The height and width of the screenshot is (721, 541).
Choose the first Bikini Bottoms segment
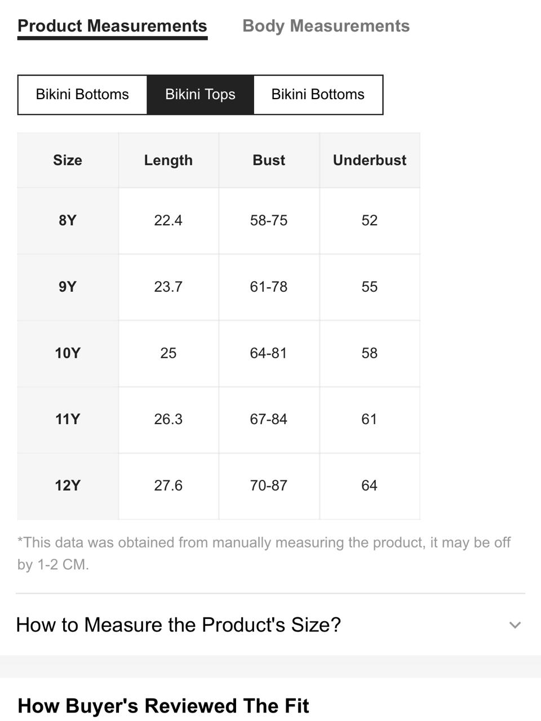(x=82, y=94)
